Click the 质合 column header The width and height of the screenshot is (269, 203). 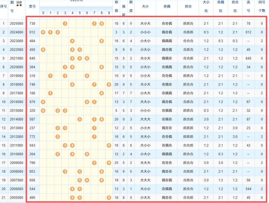(188, 6)
